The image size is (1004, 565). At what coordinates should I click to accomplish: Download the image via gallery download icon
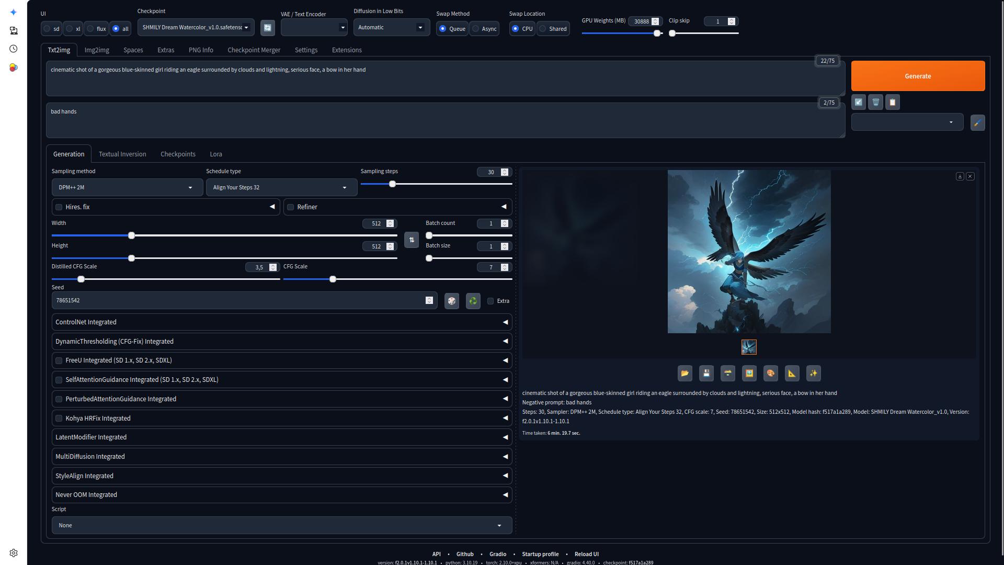[x=960, y=177]
